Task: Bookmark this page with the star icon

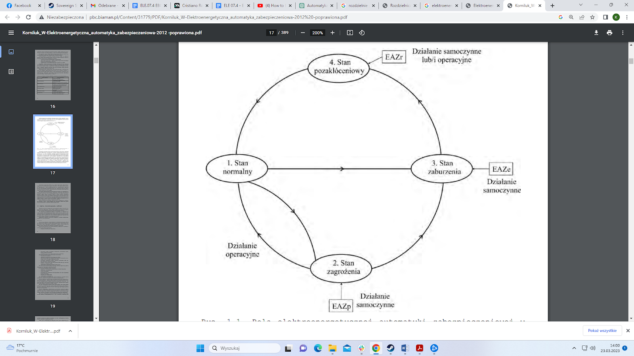Action: tap(592, 17)
